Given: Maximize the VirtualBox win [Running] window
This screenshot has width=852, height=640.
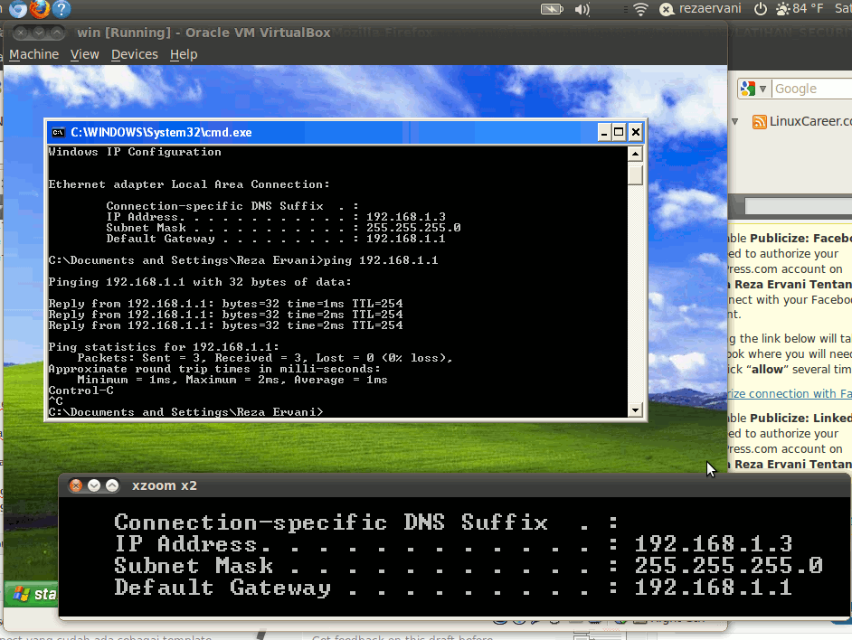Looking at the screenshot, I should 56,33.
